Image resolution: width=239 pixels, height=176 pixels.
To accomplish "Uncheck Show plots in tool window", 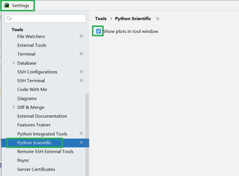I will 98,31.
